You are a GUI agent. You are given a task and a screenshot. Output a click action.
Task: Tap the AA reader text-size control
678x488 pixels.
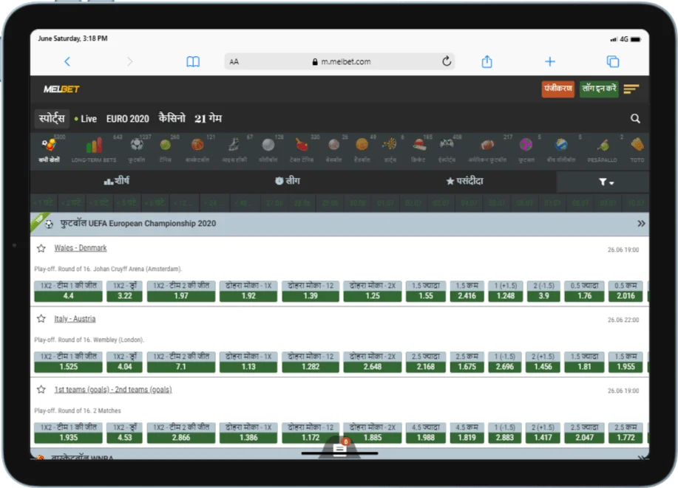pos(234,62)
